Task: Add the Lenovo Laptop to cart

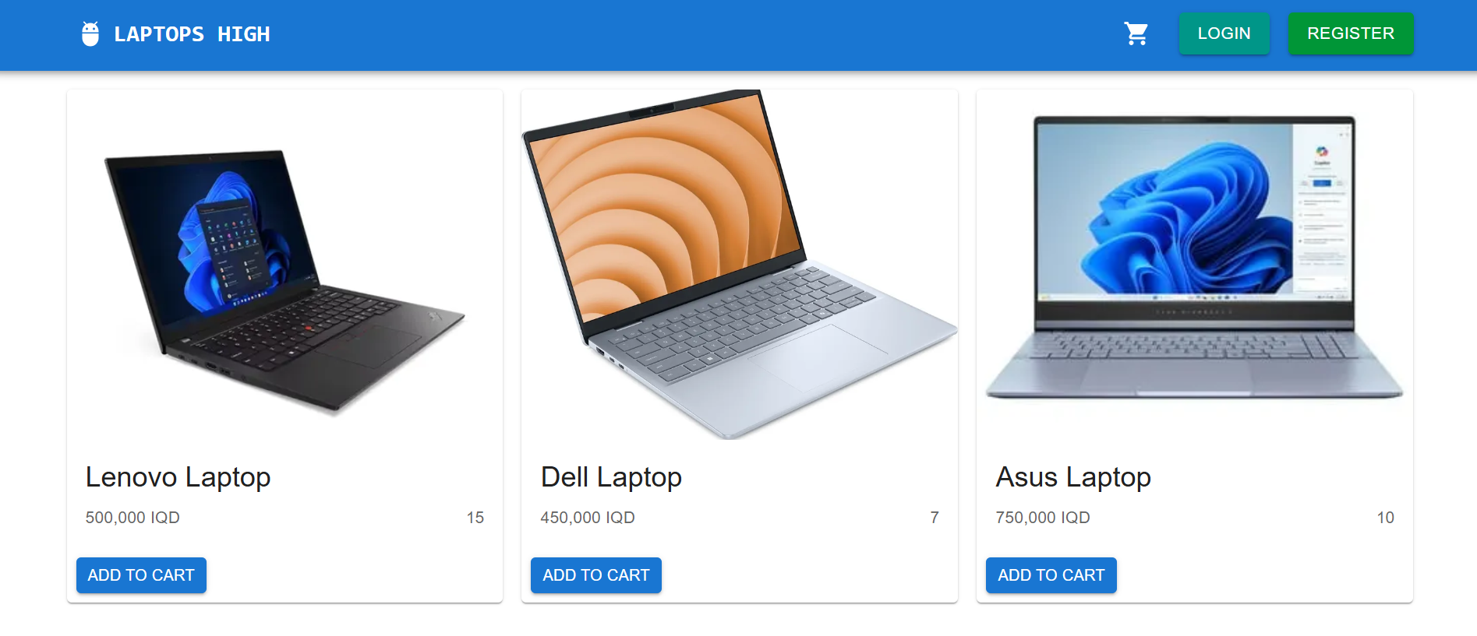Action: point(141,575)
